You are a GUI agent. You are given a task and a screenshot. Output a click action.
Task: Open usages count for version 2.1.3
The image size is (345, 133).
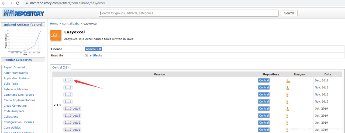(287, 87)
